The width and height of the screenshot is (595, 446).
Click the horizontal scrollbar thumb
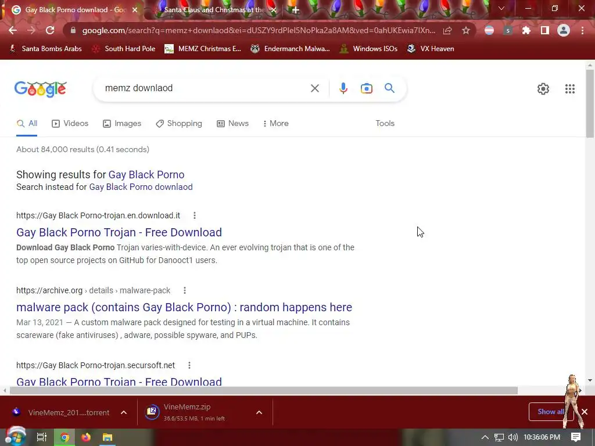tap(263, 391)
